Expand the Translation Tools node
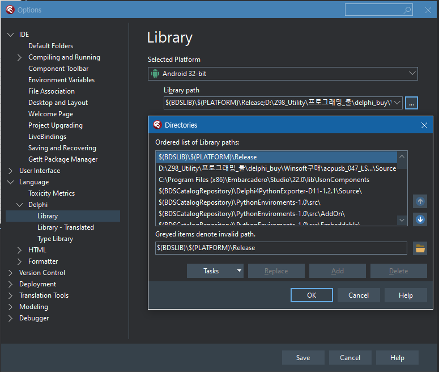The height and width of the screenshot is (372, 439). click(10, 295)
